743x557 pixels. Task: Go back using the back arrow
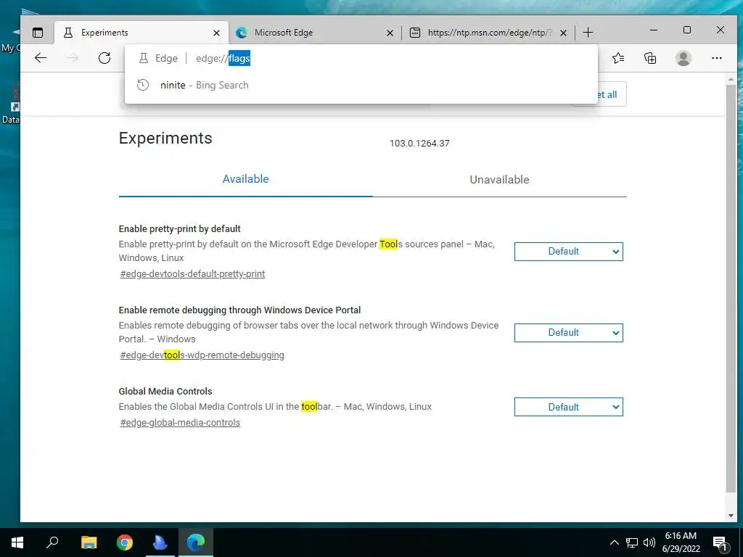41,58
